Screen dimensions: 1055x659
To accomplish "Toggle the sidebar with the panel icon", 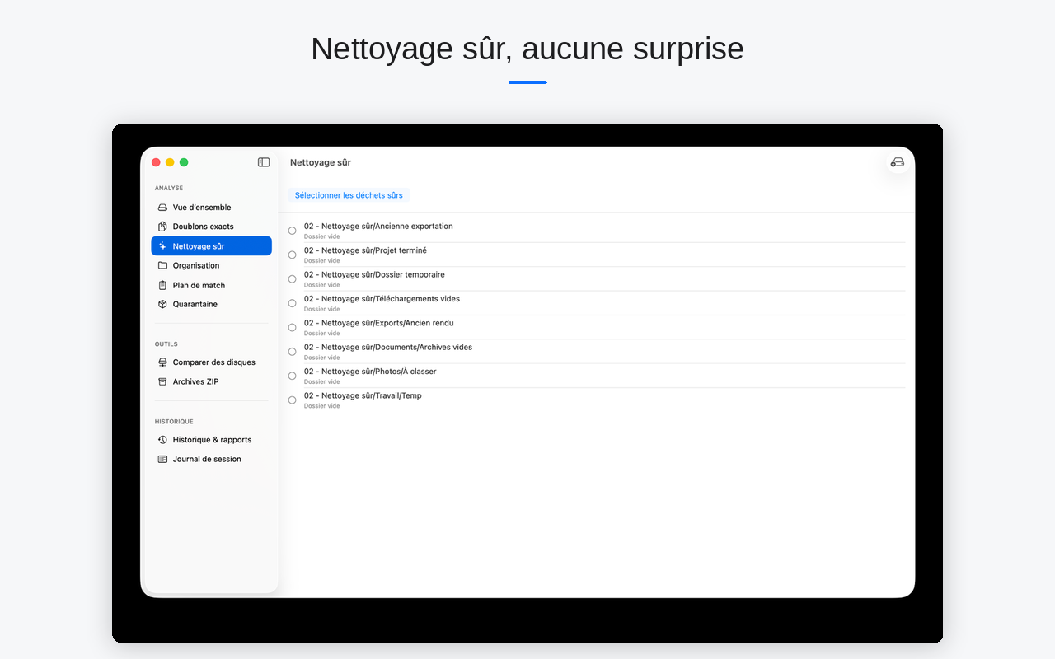I will coord(264,162).
